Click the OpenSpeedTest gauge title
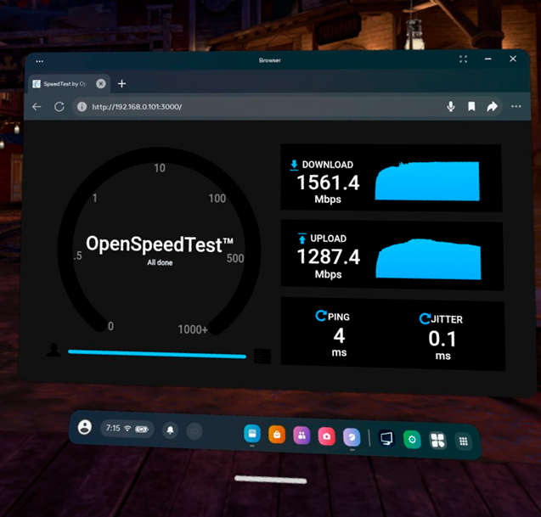 pyautogui.click(x=160, y=244)
